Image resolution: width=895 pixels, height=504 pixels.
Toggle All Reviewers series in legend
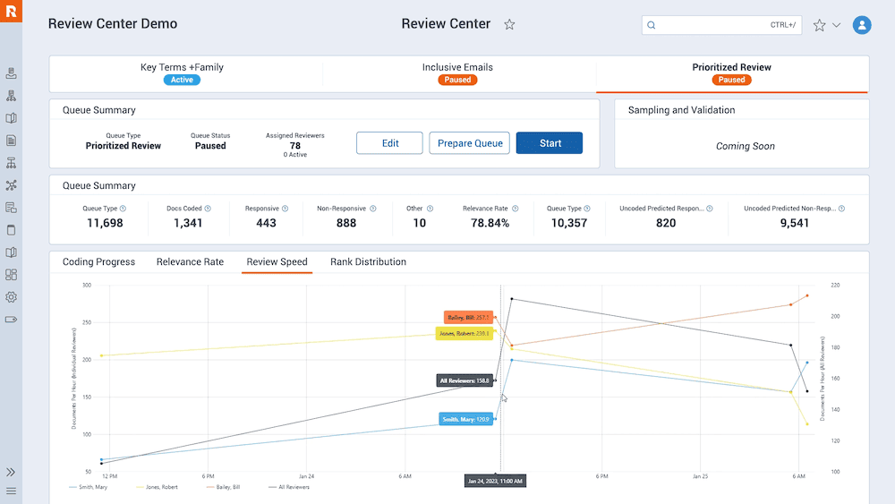(x=289, y=487)
